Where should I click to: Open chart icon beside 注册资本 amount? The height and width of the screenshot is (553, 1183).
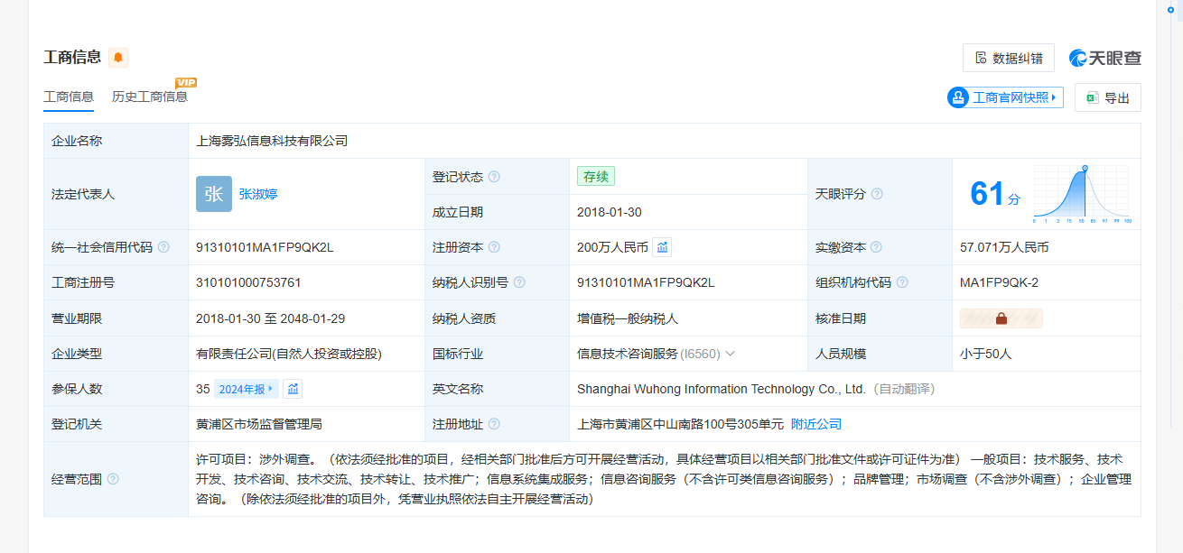pyautogui.click(x=662, y=247)
